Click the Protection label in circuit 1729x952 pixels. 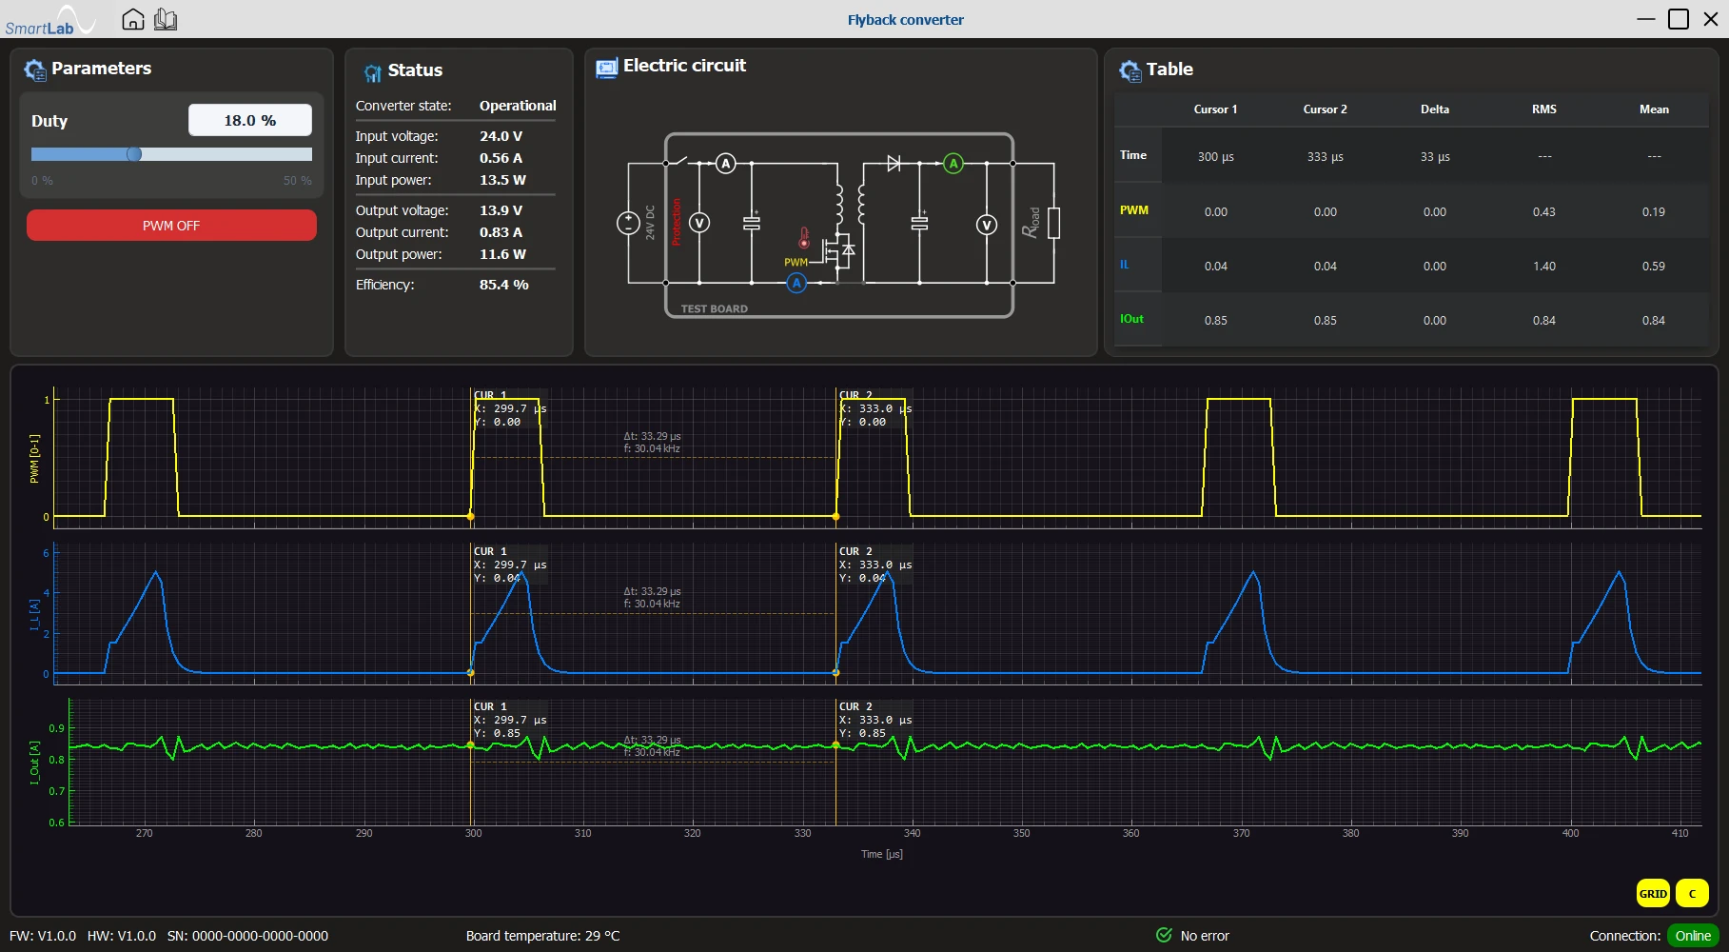point(677,222)
